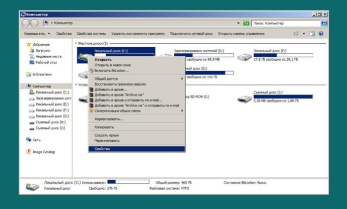
Task: Click the address bar computer icon
Action: [x=46, y=23]
